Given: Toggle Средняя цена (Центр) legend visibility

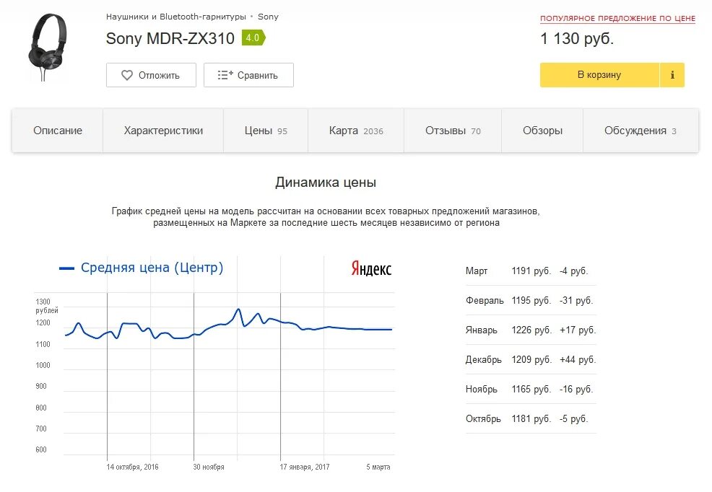Looking at the screenshot, I should click(152, 267).
